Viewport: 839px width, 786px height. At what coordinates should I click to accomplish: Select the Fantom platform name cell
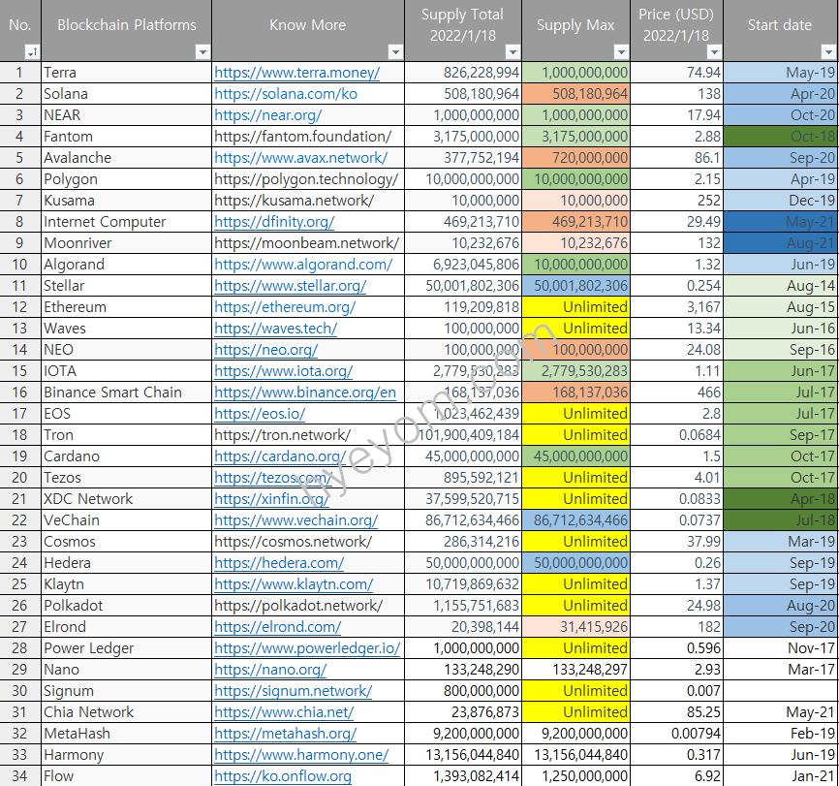click(x=126, y=137)
